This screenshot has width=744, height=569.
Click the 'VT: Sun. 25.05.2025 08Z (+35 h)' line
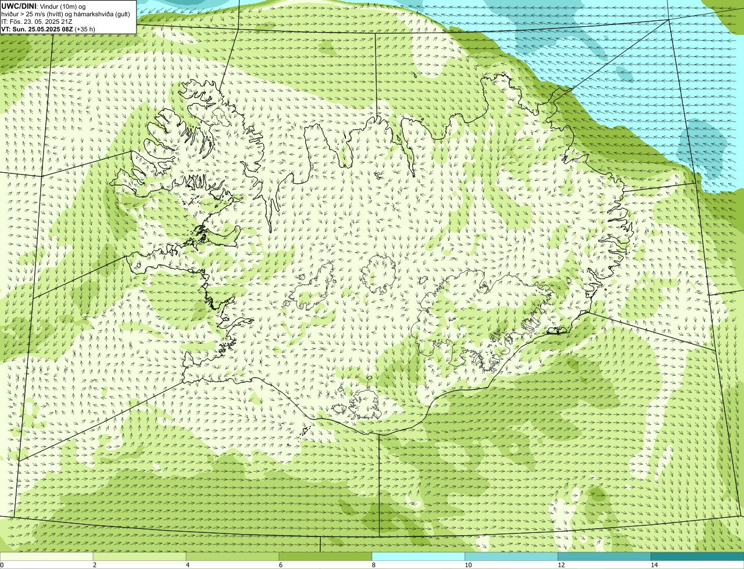(x=48, y=29)
